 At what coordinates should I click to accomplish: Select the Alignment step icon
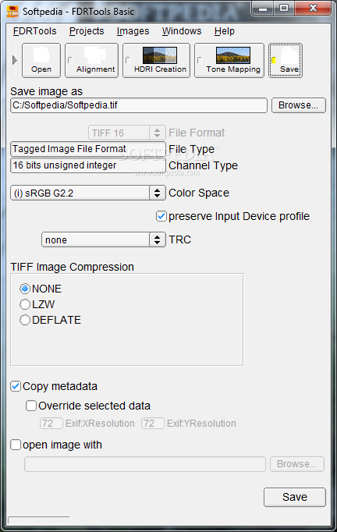tap(91, 60)
